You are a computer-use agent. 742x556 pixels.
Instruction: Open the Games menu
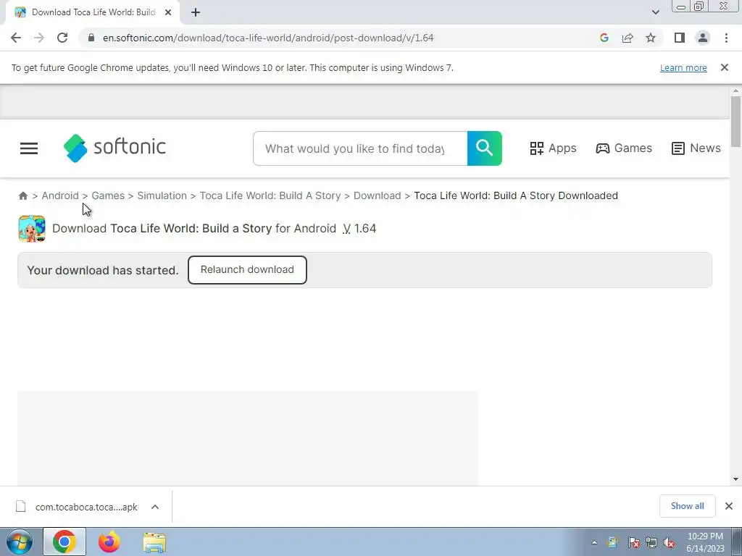pos(624,148)
